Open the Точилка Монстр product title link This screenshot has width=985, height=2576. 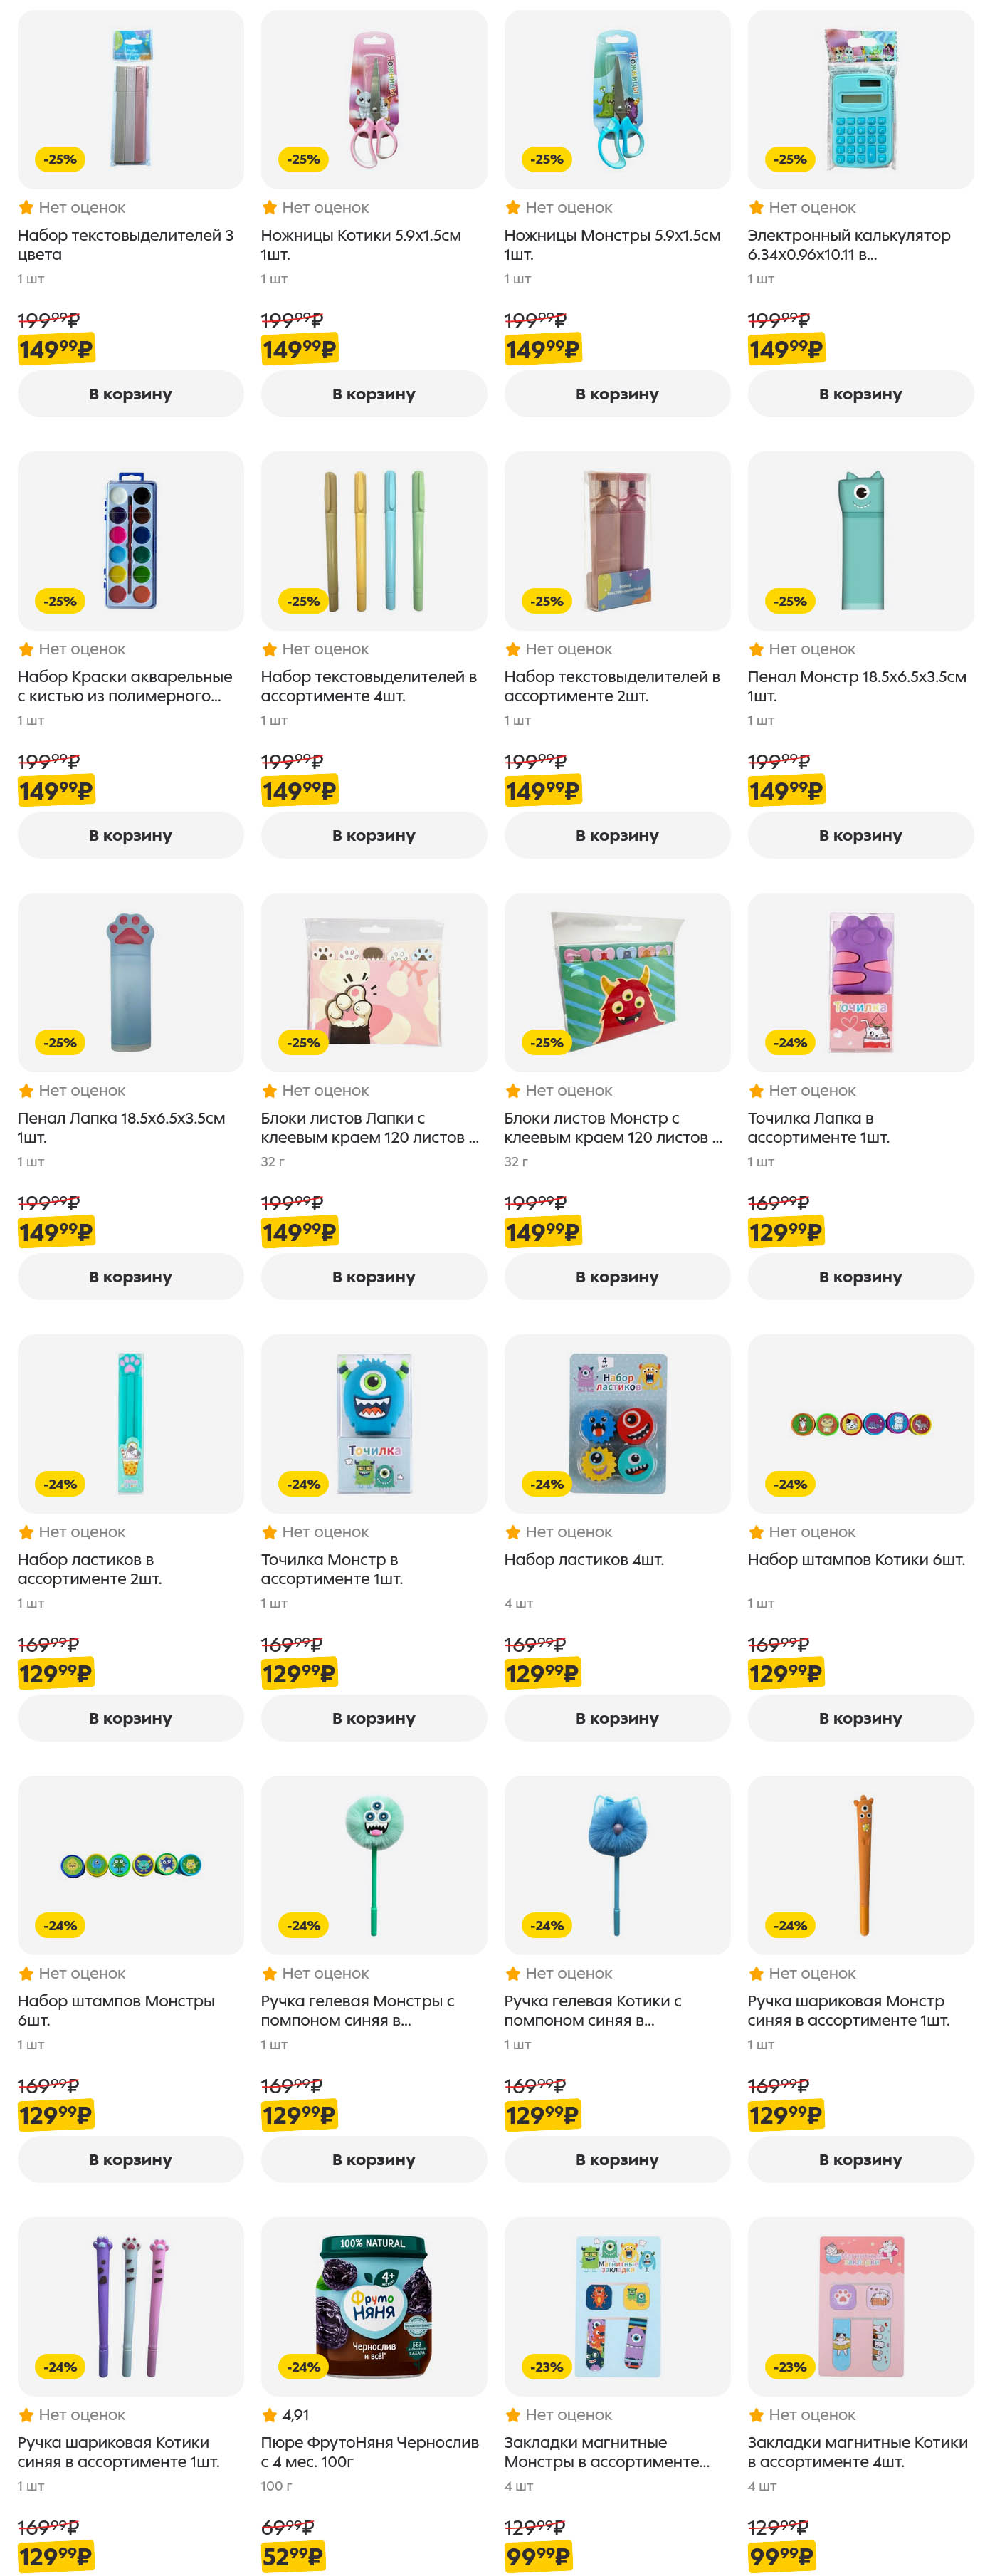click(x=331, y=1569)
